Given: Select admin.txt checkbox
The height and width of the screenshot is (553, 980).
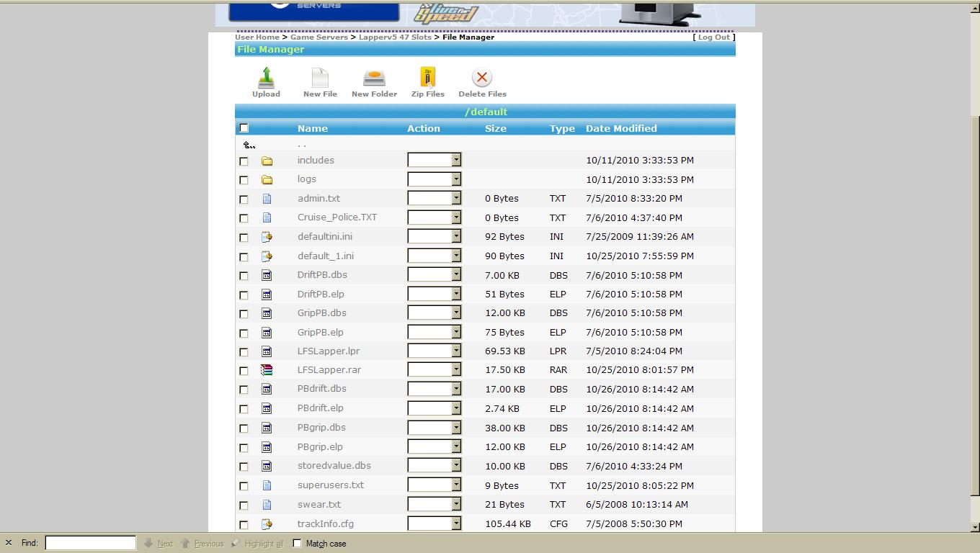Looking at the screenshot, I should [244, 199].
